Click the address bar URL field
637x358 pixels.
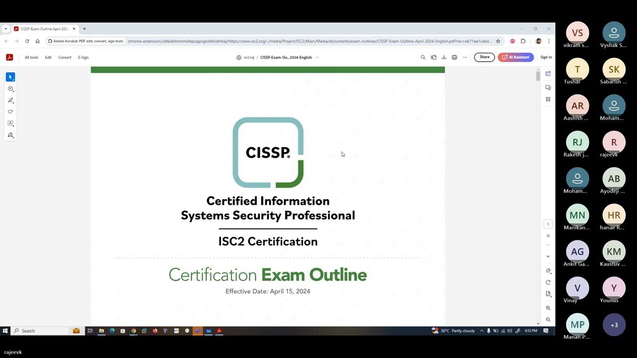(x=310, y=41)
